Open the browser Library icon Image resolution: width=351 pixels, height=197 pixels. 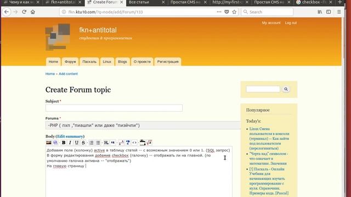(x=320, y=12)
